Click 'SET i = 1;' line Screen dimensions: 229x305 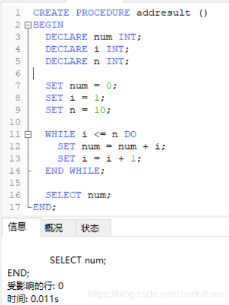[x=75, y=98]
